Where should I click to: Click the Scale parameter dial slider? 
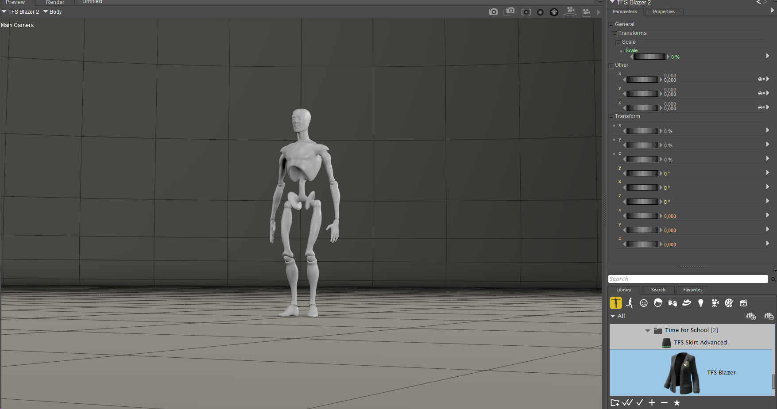coord(649,57)
